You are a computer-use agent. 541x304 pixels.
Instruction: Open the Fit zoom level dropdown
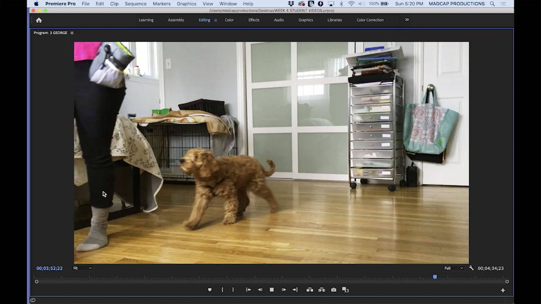click(82, 268)
